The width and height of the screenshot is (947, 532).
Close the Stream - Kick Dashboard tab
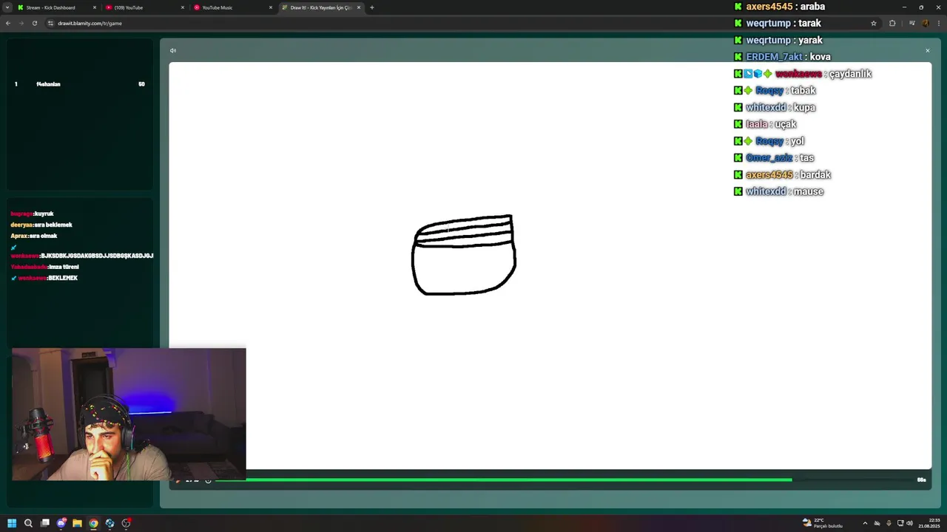pos(95,7)
